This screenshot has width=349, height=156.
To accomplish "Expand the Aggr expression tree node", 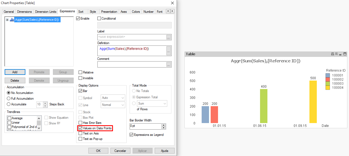I will (x=7, y=20).
